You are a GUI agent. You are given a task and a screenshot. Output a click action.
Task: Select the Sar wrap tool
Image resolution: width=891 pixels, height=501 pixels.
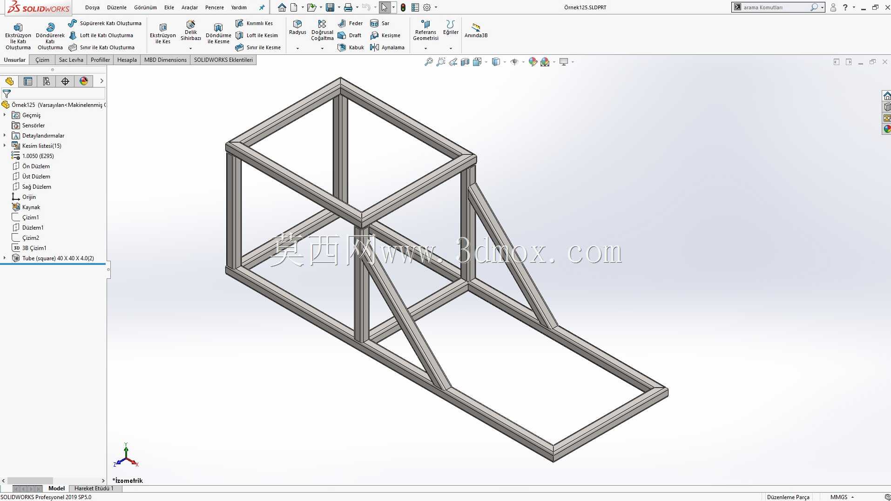[380, 23]
